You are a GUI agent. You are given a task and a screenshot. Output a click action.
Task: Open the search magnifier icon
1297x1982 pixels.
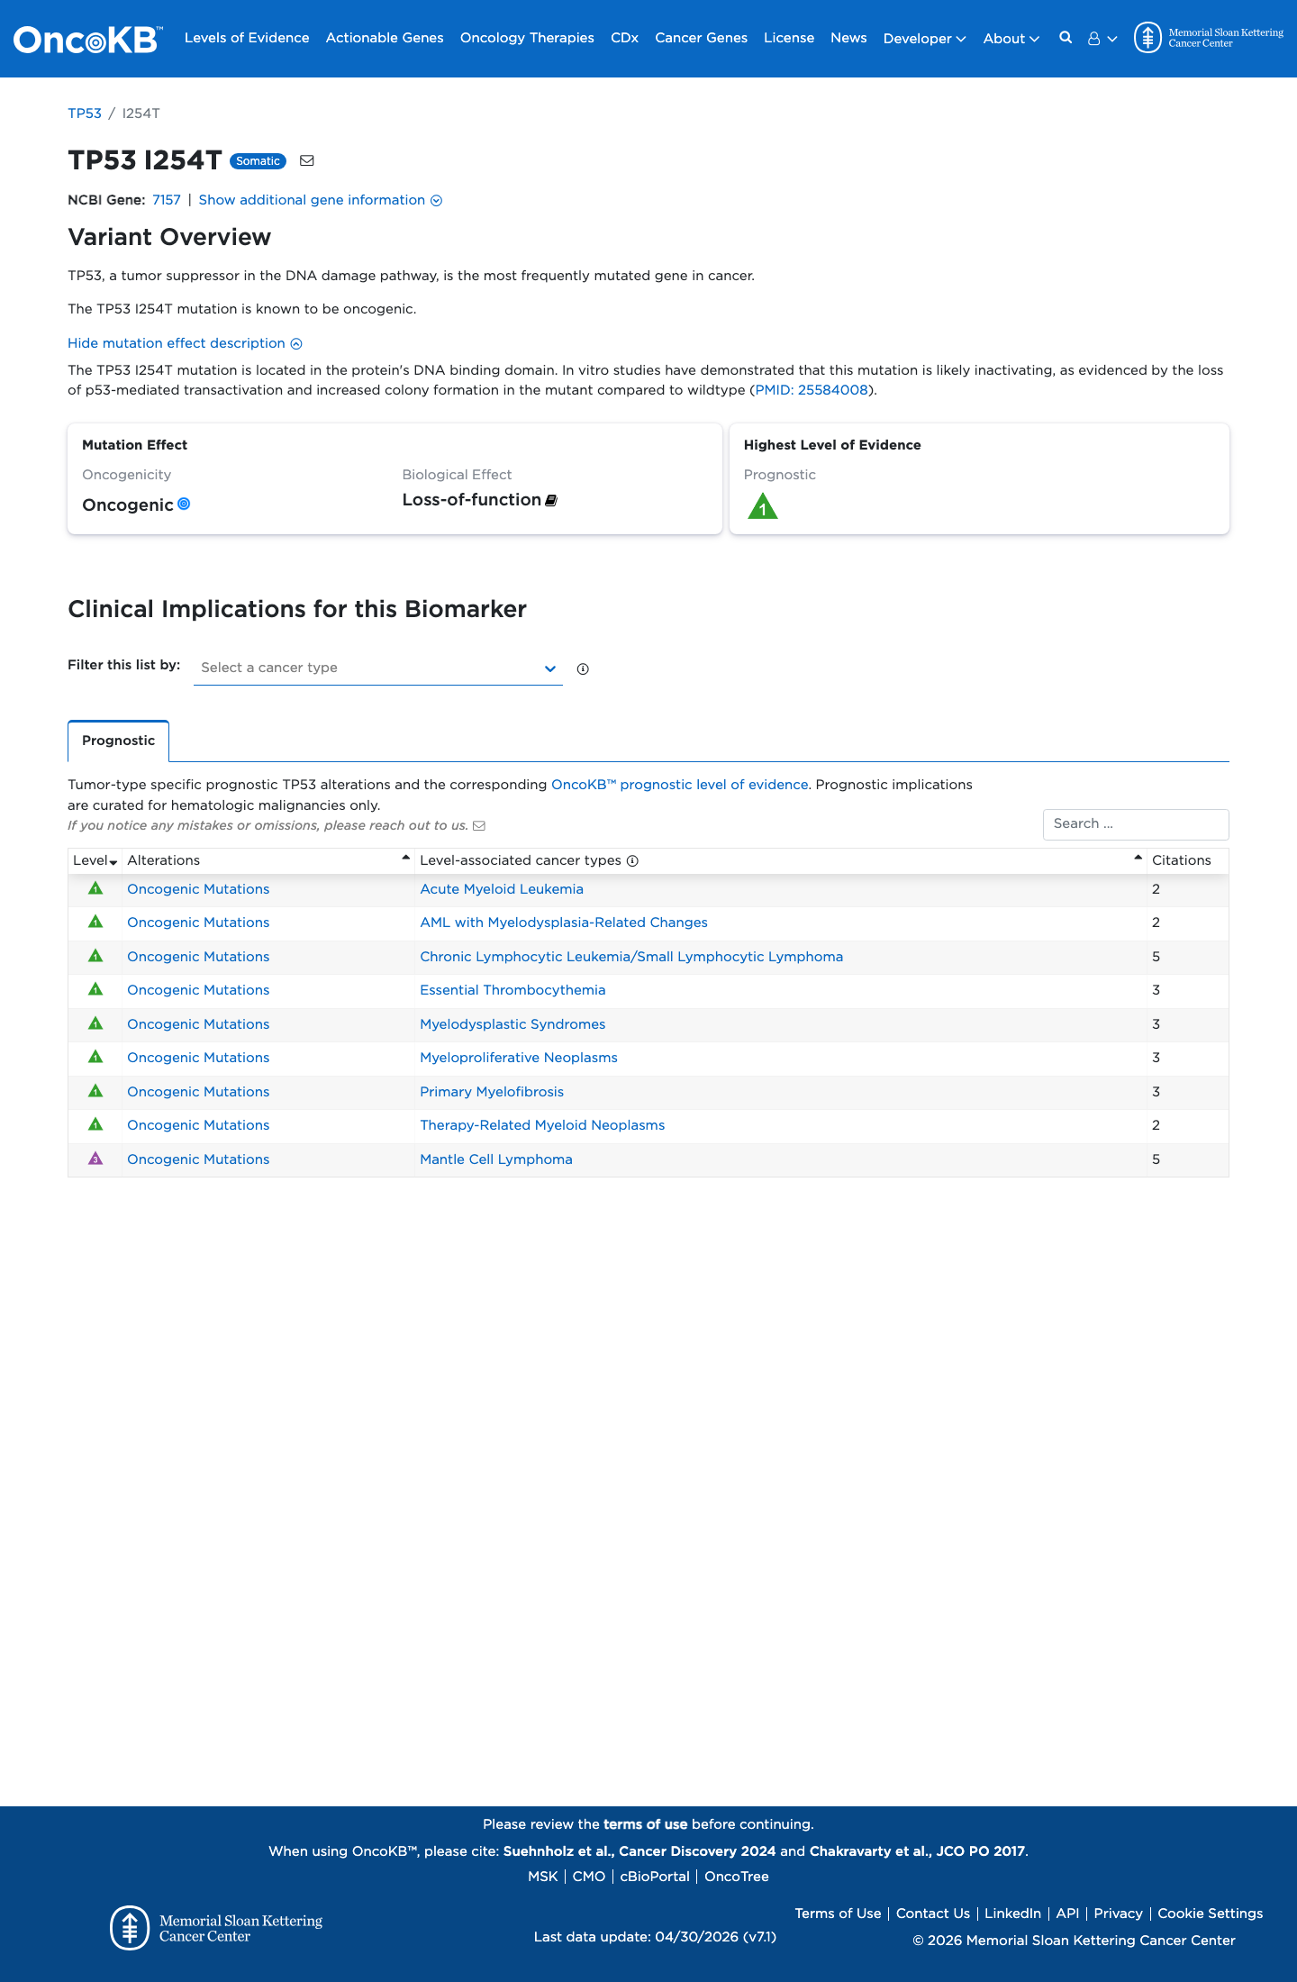pyautogui.click(x=1066, y=38)
